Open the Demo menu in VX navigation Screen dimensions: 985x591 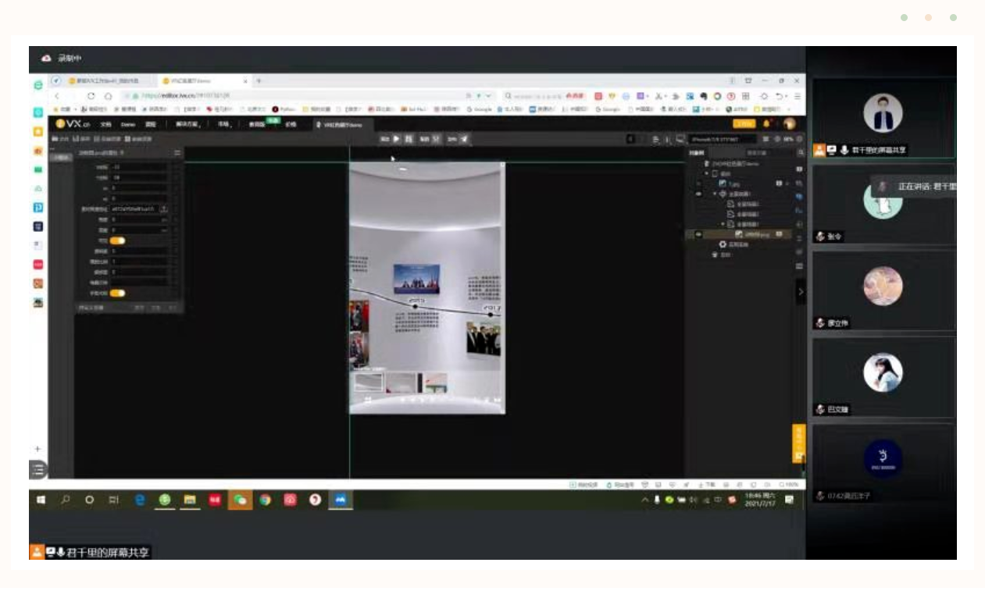pos(127,124)
